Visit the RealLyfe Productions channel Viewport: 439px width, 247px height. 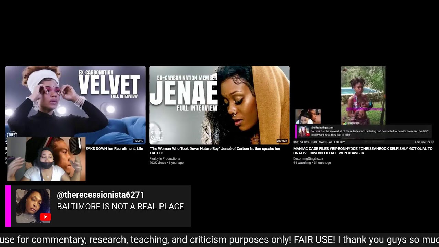click(165, 158)
